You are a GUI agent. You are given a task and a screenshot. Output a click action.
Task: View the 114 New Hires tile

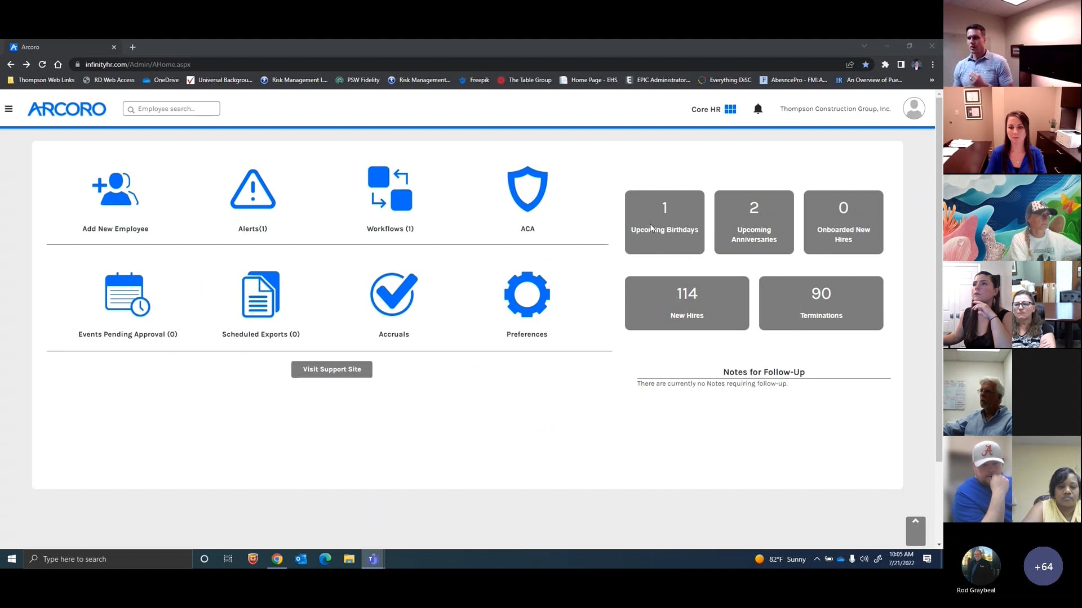pyautogui.click(x=686, y=303)
